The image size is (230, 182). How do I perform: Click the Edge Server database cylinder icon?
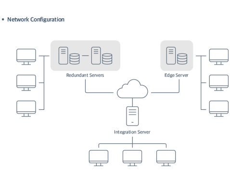tap(182, 59)
